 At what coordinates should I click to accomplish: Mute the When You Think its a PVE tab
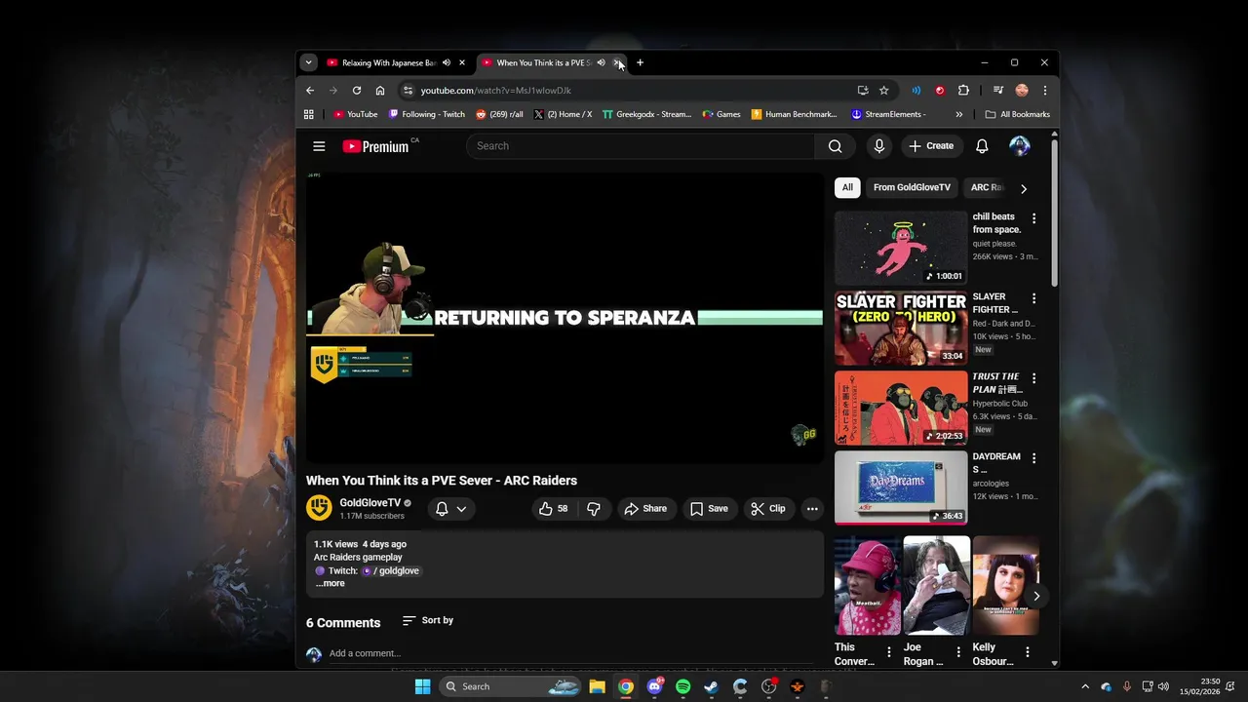point(601,62)
